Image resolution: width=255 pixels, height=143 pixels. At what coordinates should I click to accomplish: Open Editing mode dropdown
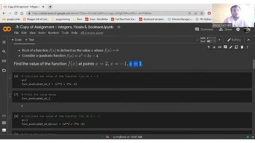(234, 40)
